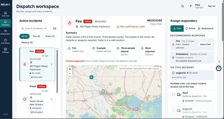Open Responders section in sidebar

[x=6, y=32]
